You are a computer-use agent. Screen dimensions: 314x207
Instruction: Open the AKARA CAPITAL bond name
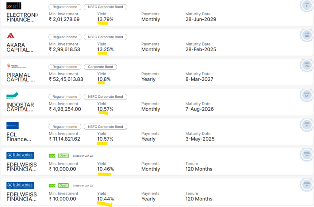pos(20,47)
